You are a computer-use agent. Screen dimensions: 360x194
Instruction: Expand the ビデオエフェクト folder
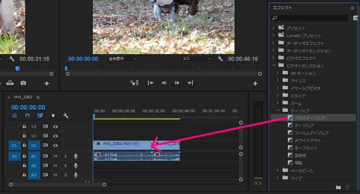[274, 58]
